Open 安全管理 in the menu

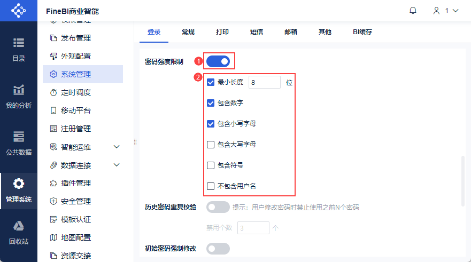tap(75, 201)
